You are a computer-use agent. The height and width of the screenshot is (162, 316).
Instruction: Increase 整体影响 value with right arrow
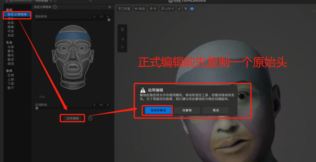point(108,17)
